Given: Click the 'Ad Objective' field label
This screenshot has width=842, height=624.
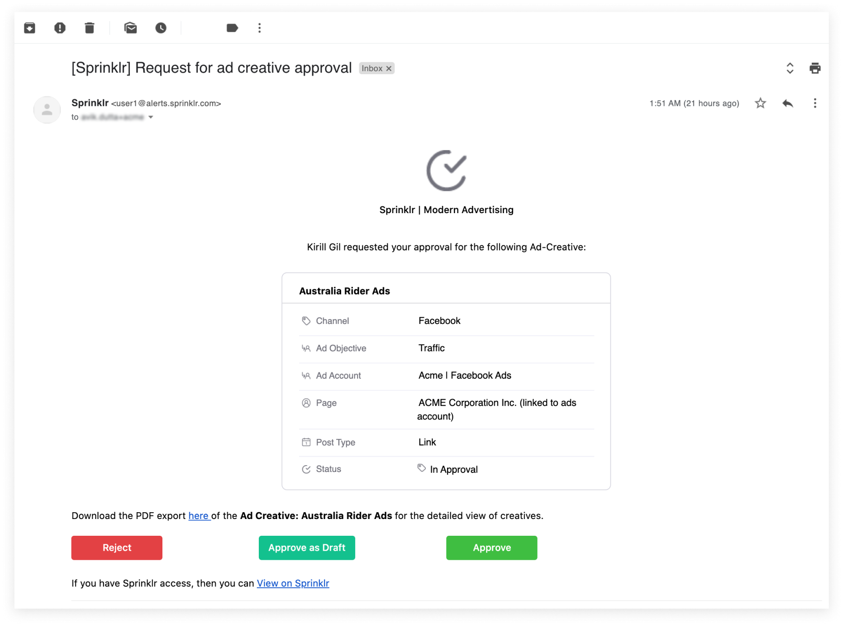Looking at the screenshot, I should [341, 348].
